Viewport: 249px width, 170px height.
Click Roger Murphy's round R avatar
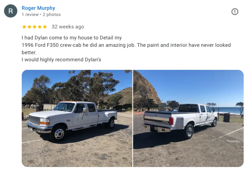11,11
